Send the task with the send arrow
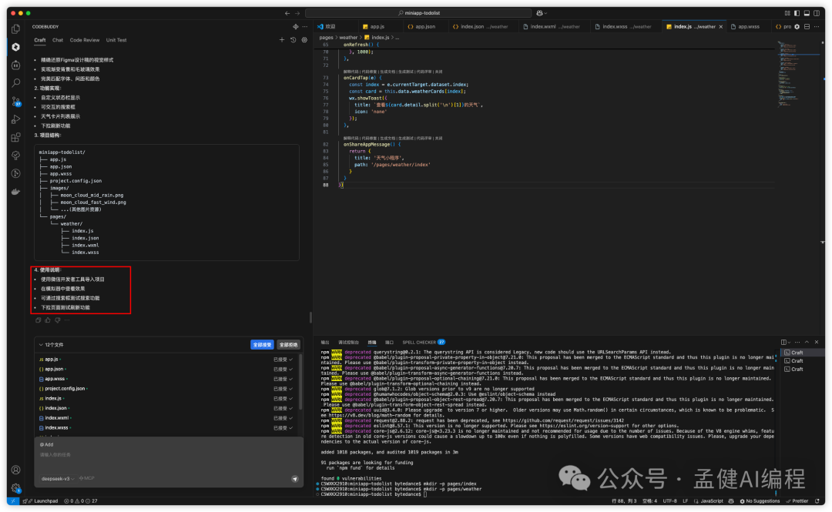Image resolution: width=832 pixels, height=512 pixels. click(x=294, y=479)
